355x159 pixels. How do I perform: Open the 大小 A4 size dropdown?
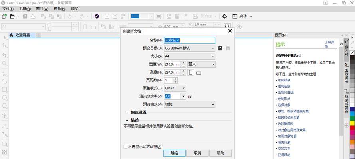190,56
